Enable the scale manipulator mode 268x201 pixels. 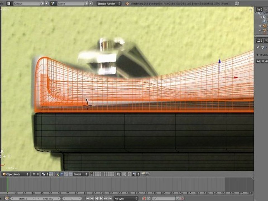(x=70, y=174)
